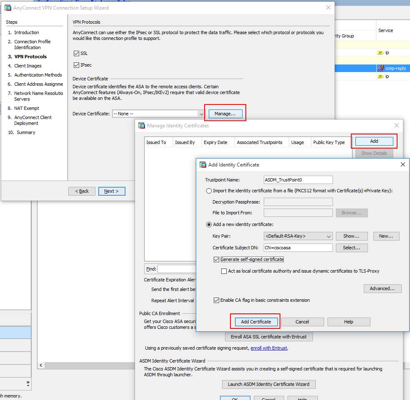Select AnyConnect Client Deployment step
The width and height of the screenshot is (410, 400).
pyautogui.click(x=32, y=120)
